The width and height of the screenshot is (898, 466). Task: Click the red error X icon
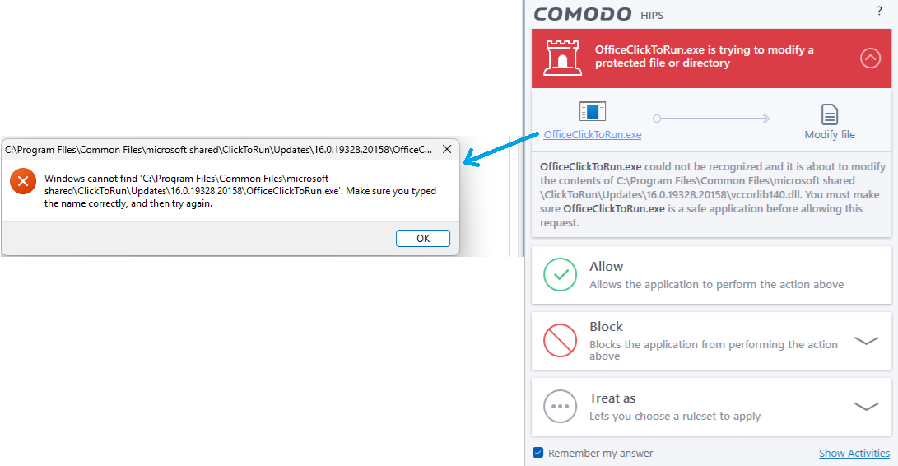(23, 180)
